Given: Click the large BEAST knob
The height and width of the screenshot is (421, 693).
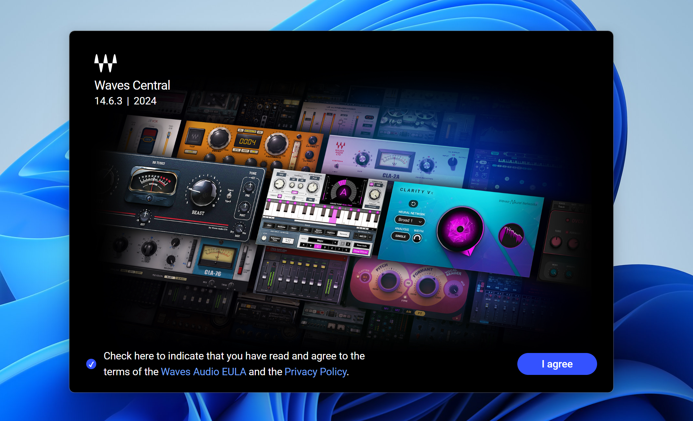Looking at the screenshot, I should (203, 193).
